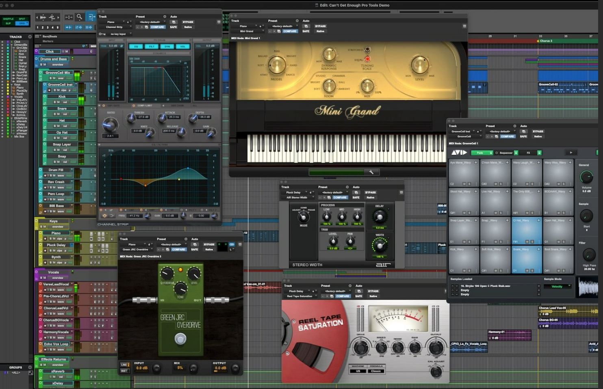Select the EQ tab in FX chain

tap(136, 47)
